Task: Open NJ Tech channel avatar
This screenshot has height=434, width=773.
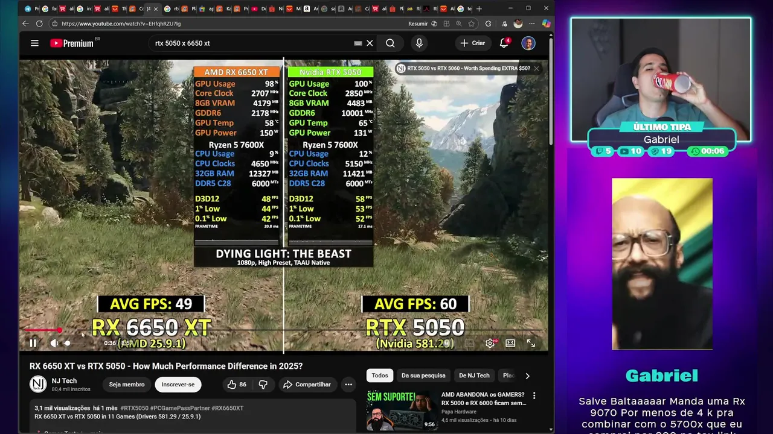Action: pos(38,384)
